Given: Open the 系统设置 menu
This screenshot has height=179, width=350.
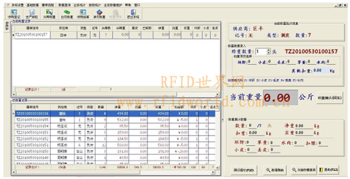Looking at the screenshot, I should (x=17, y=5).
